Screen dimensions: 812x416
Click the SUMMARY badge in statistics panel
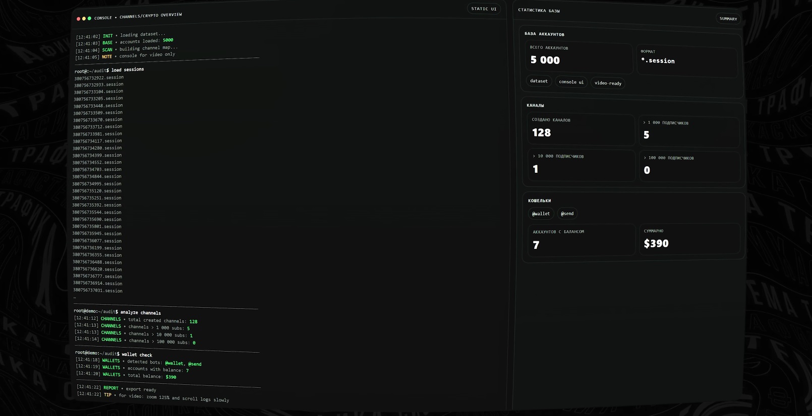click(728, 19)
